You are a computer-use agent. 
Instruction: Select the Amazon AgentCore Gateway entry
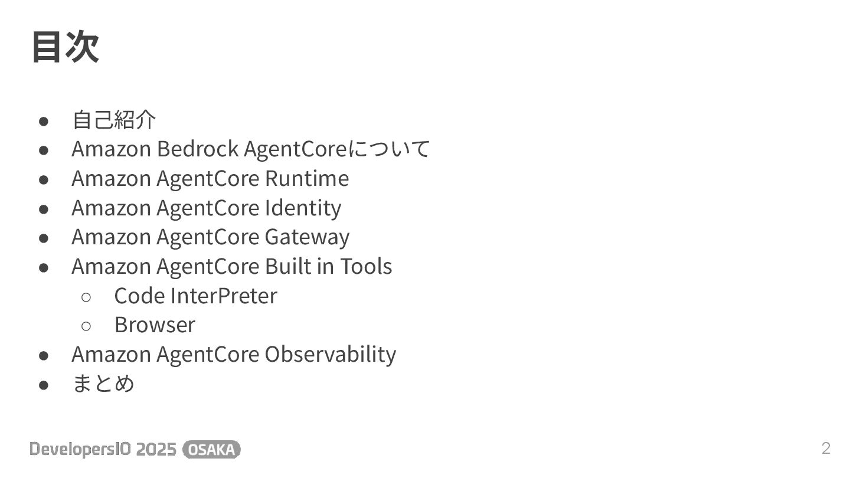211,237
